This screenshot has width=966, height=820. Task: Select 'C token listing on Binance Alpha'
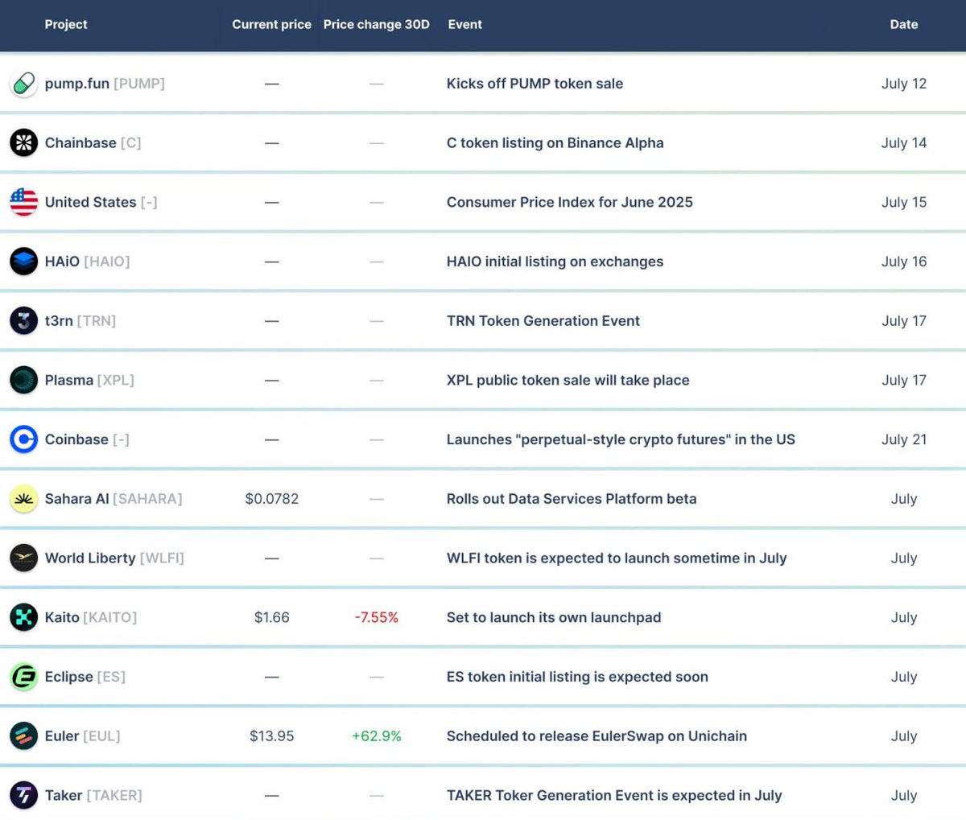point(555,143)
